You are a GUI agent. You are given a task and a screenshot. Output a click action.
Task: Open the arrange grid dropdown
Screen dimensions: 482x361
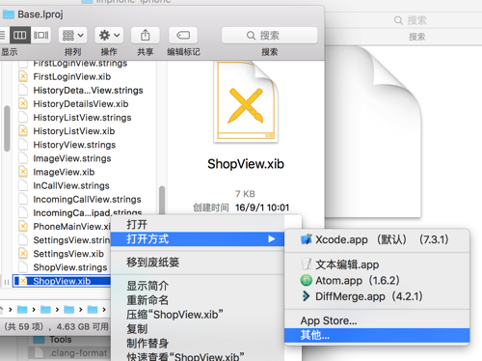[72, 35]
